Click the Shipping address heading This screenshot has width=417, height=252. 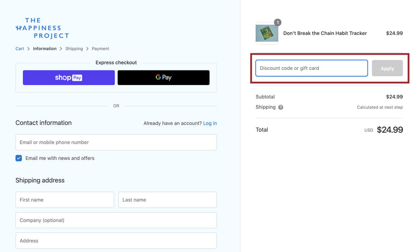(x=40, y=180)
